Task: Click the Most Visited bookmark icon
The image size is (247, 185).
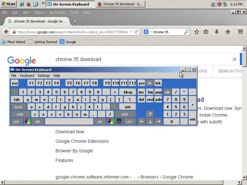Action: pos(4,42)
